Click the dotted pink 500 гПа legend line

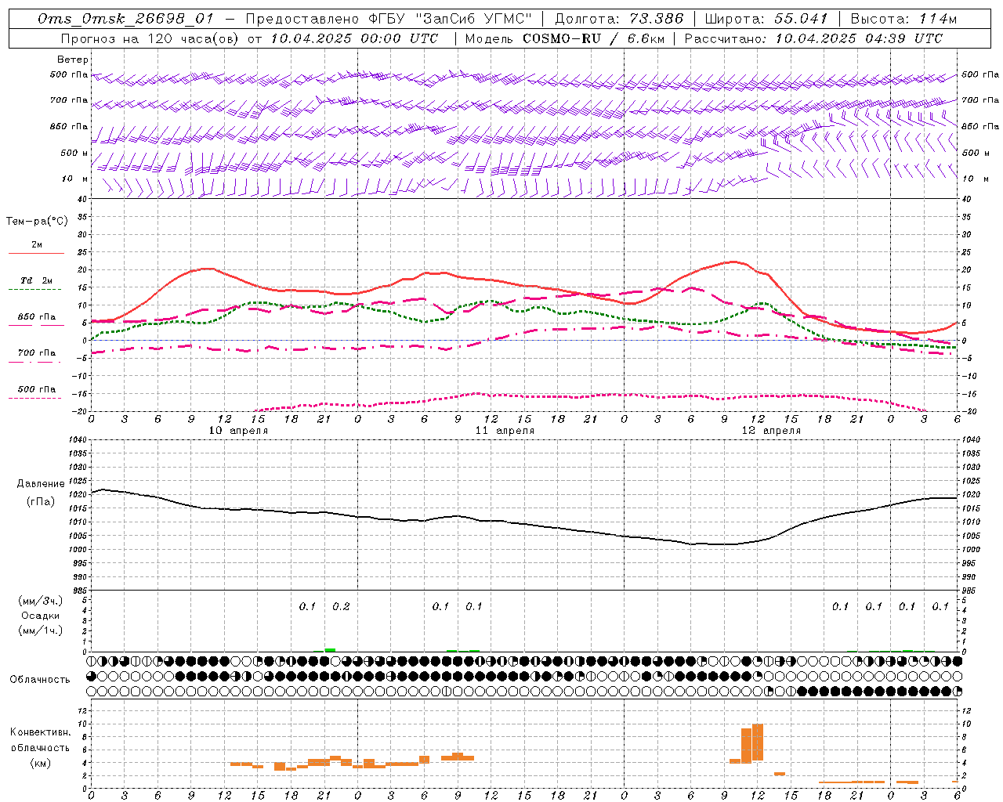[x=34, y=398]
